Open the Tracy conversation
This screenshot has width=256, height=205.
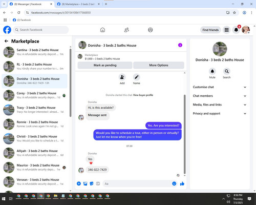(x=34, y=110)
